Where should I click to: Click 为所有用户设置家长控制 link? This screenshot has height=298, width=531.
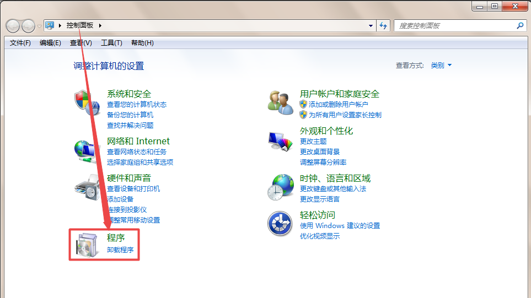[345, 115]
